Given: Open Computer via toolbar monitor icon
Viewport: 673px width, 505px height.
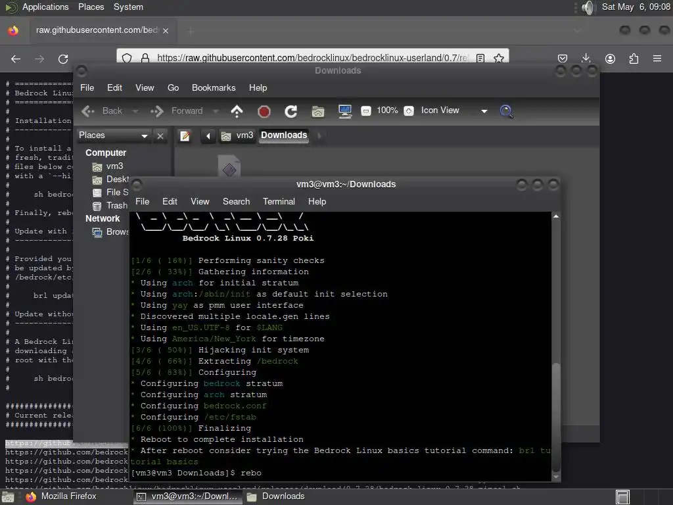Looking at the screenshot, I should coord(345,111).
